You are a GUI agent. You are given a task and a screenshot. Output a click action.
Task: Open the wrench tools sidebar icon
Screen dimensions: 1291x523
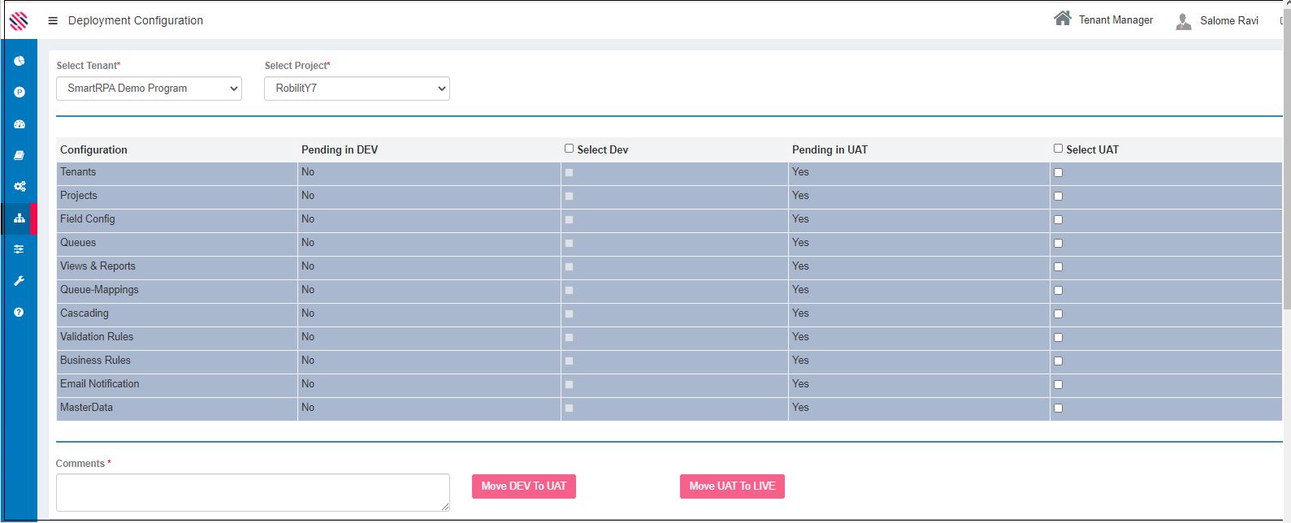click(19, 281)
